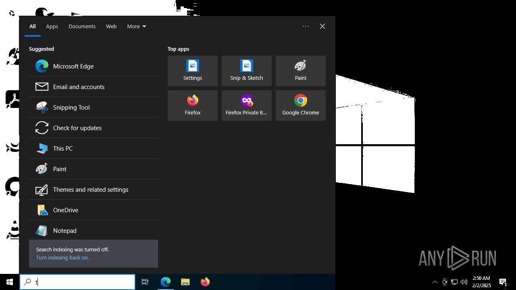The height and width of the screenshot is (290, 516).
Task: Open Themes and related settings icon
Action: pyautogui.click(x=42, y=189)
